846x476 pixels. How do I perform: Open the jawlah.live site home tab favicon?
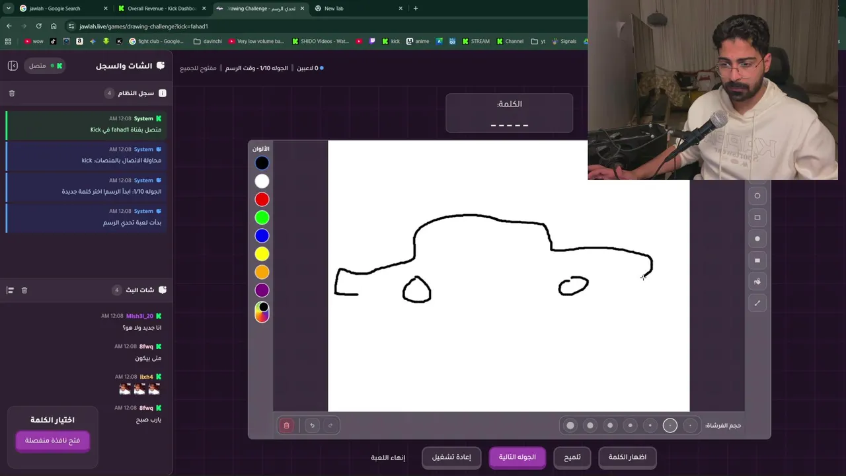(x=219, y=9)
